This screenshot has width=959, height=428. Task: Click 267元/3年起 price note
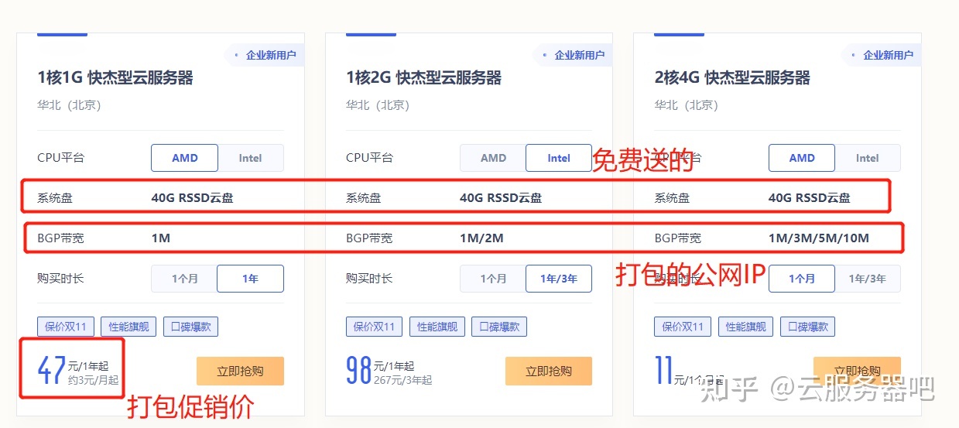coord(402,380)
